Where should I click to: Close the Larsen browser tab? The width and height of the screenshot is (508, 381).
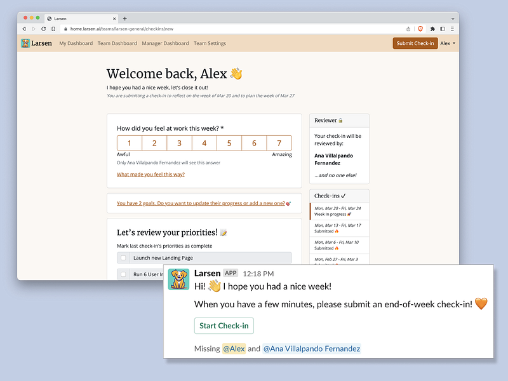click(114, 19)
